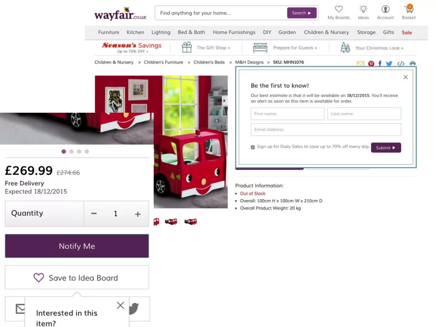Click the Last name field
Viewport: 436px width, 327px height.
pyautogui.click(x=364, y=114)
